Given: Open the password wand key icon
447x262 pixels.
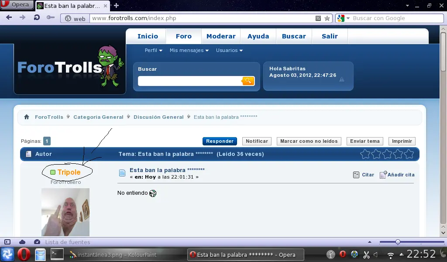Looking at the screenshot, I should 51,17.
